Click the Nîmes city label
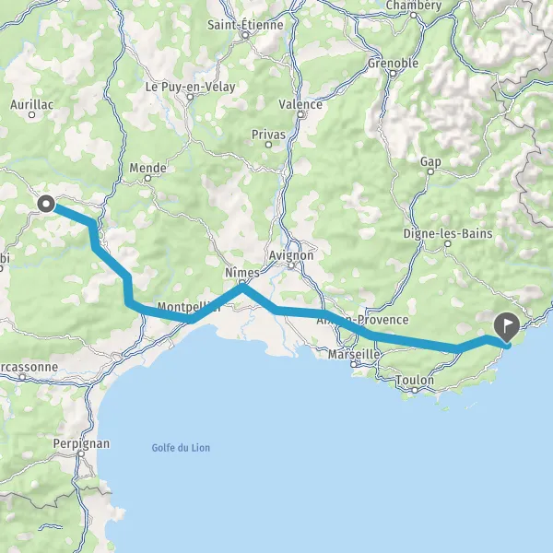Viewport: 553px width, 553px height. pos(242,273)
